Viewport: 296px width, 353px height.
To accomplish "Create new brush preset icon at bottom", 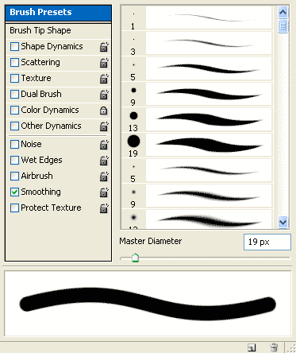I will [x=252, y=347].
